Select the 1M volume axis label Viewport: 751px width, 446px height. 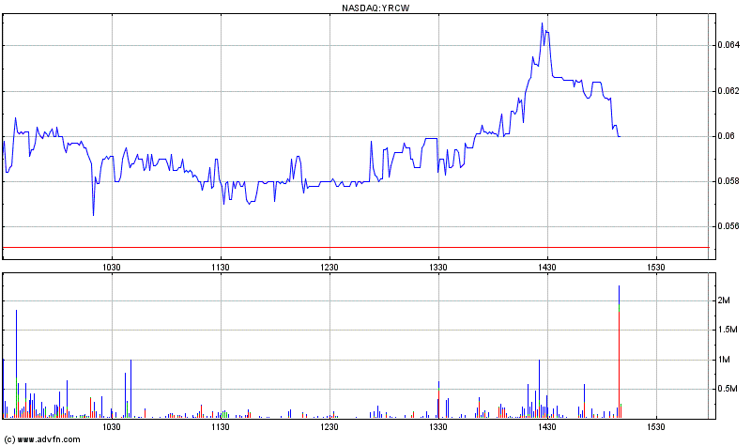724,360
